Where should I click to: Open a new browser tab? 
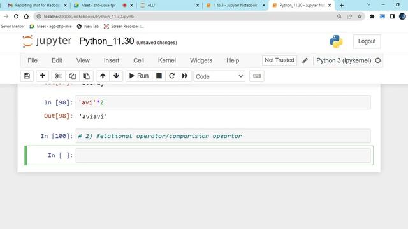click(x=342, y=5)
